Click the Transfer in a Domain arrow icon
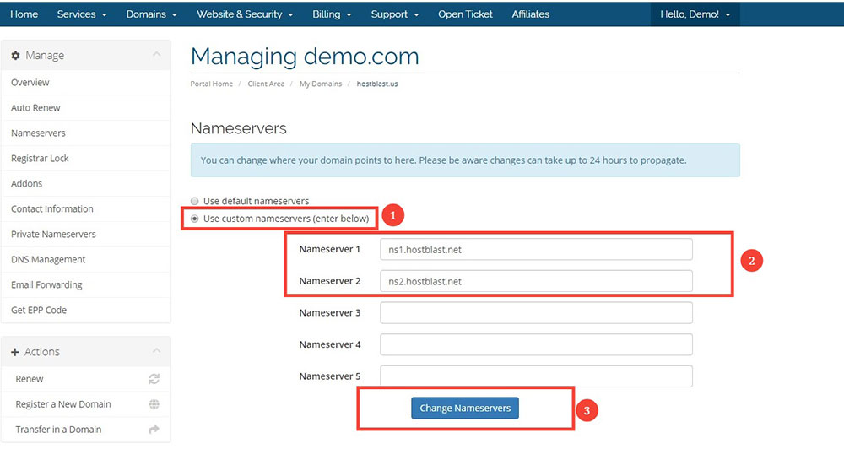The height and width of the screenshot is (460, 844). point(154,430)
